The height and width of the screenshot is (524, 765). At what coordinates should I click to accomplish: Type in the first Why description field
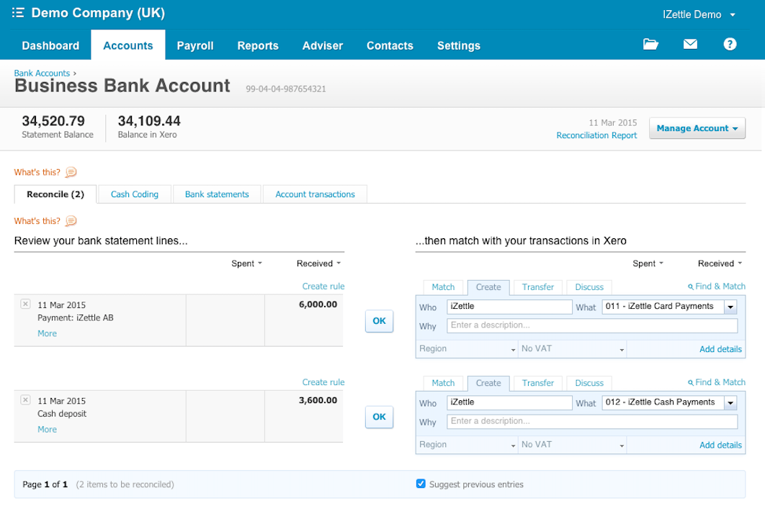[592, 326]
